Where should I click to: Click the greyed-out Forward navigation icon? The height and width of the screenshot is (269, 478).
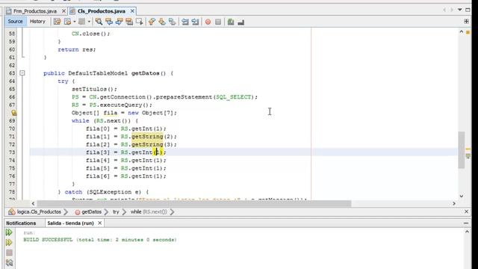pyautogui.click(x=81, y=22)
